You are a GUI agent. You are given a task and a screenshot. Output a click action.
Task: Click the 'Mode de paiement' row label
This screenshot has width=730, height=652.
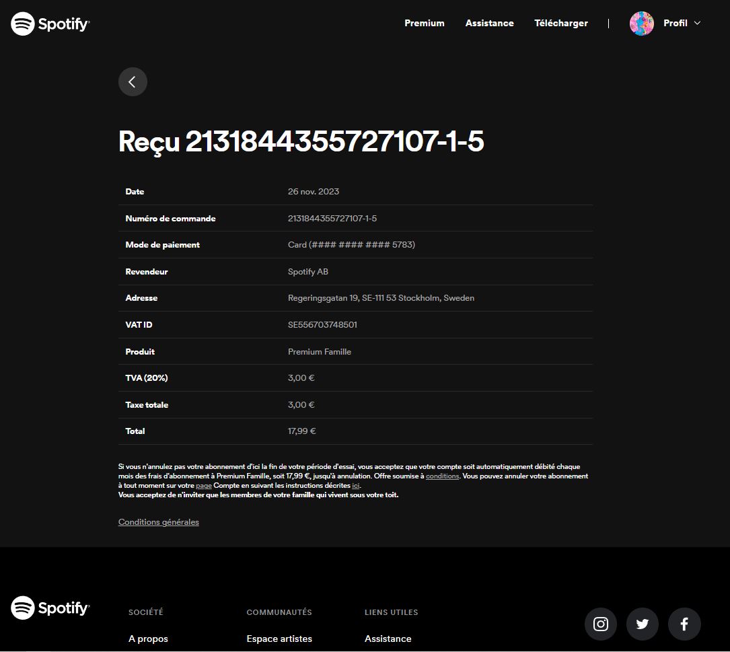click(x=162, y=244)
